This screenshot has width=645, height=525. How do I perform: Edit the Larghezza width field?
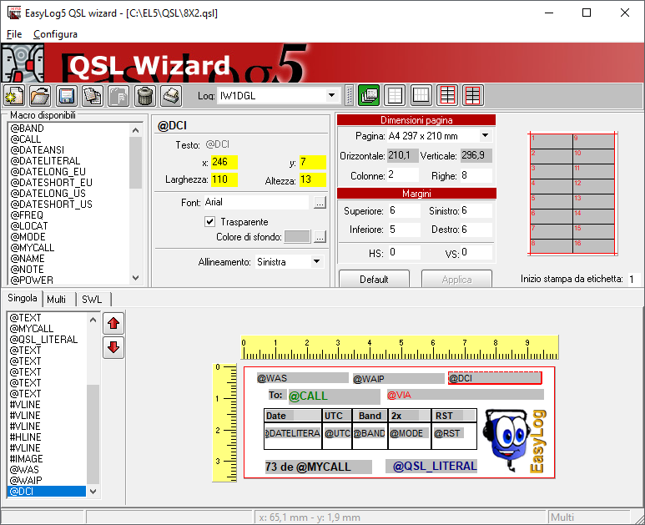(224, 179)
